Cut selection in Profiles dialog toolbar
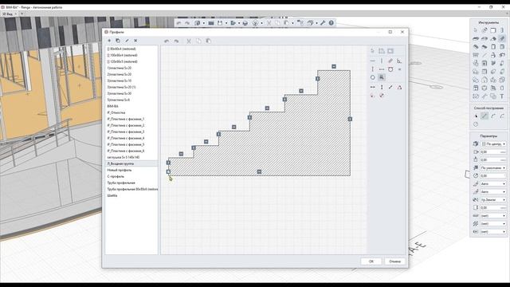Viewport: 510px width, 287px height. point(189,41)
